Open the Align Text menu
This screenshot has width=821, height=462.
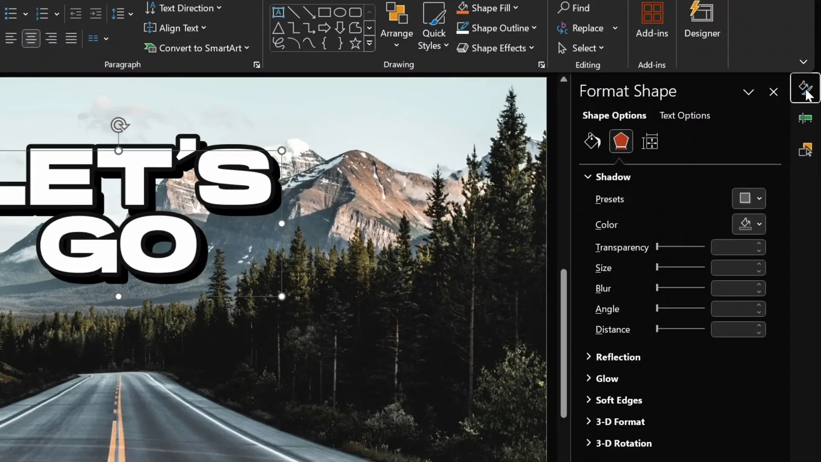pyautogui.click(x=175, y=28)
